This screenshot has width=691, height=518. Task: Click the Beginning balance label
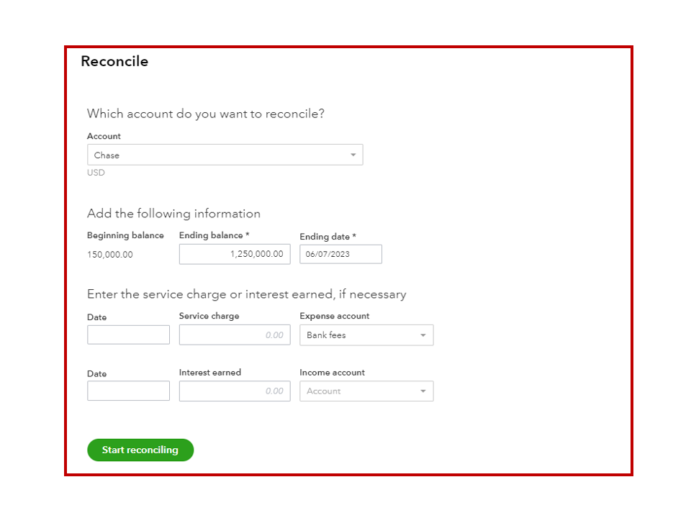(x=125, y=235)
